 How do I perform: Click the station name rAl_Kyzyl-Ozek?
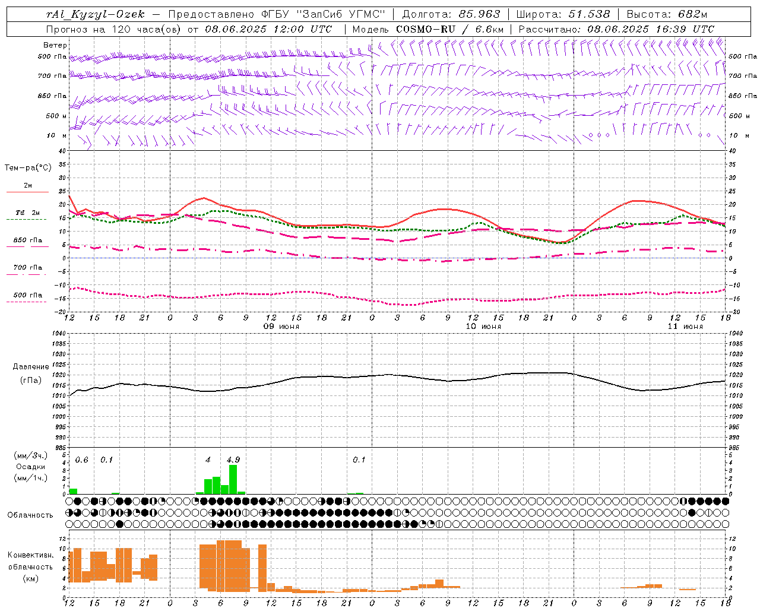pyautogui.click(x=95, y=14)
